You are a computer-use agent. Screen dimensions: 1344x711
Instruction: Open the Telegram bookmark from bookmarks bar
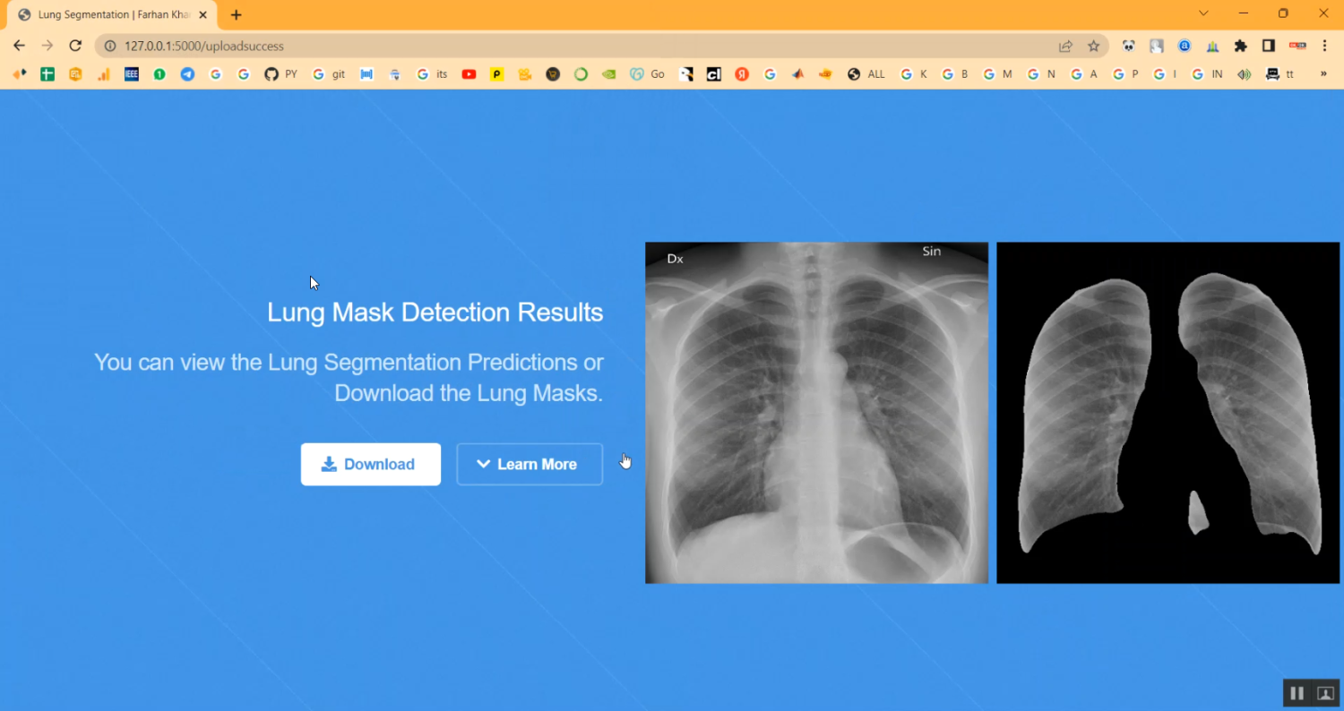point(186,74)
